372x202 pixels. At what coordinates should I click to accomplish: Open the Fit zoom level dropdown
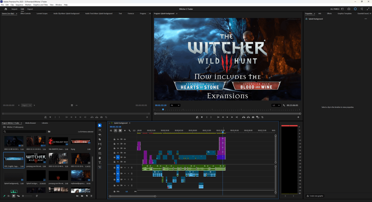coord(175,105)
